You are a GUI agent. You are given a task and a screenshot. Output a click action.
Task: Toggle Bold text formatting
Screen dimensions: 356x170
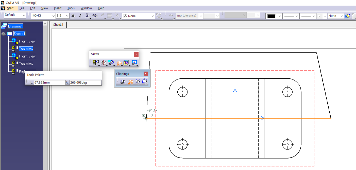(73, 16)
